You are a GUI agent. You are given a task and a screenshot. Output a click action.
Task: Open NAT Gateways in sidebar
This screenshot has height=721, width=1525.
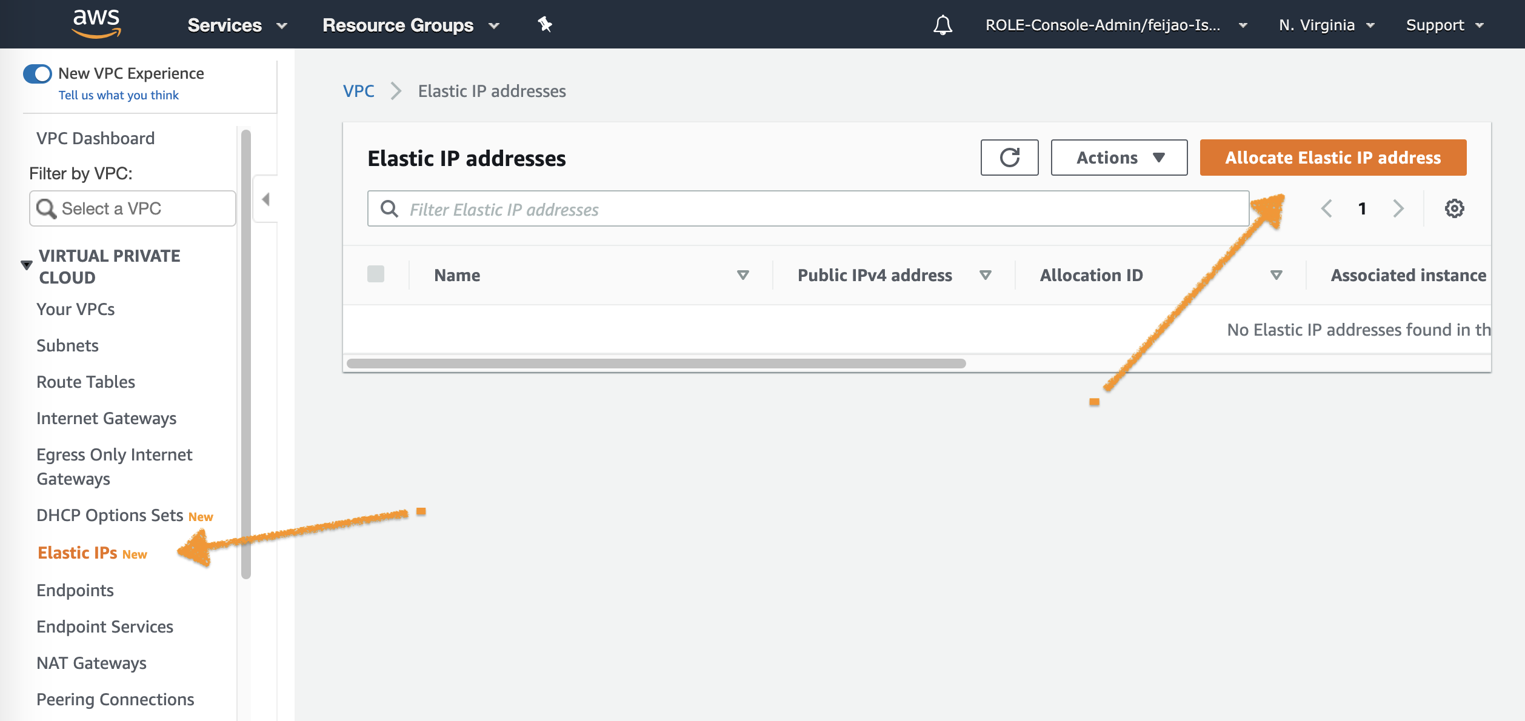92,663
